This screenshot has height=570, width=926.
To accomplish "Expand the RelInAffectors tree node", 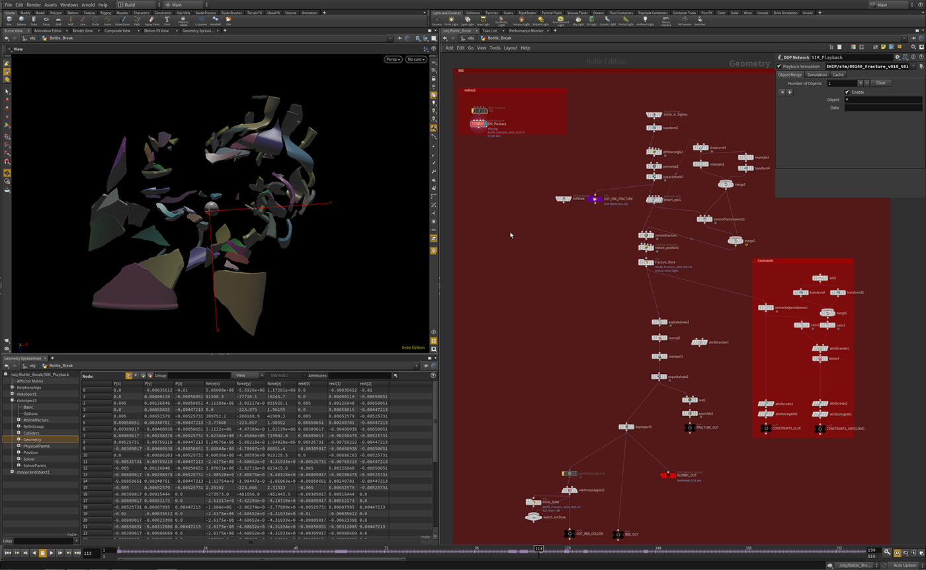I will tap(19, 420).
